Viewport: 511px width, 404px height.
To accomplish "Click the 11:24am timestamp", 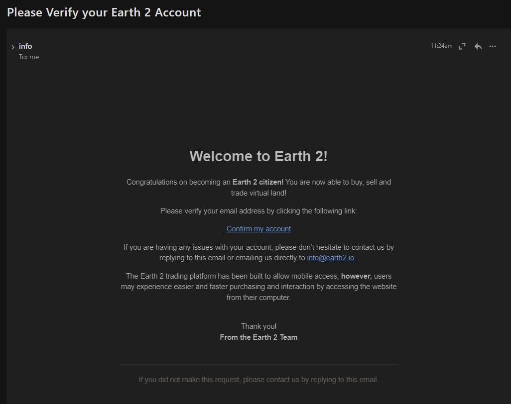I will click(x=441, y=46).
